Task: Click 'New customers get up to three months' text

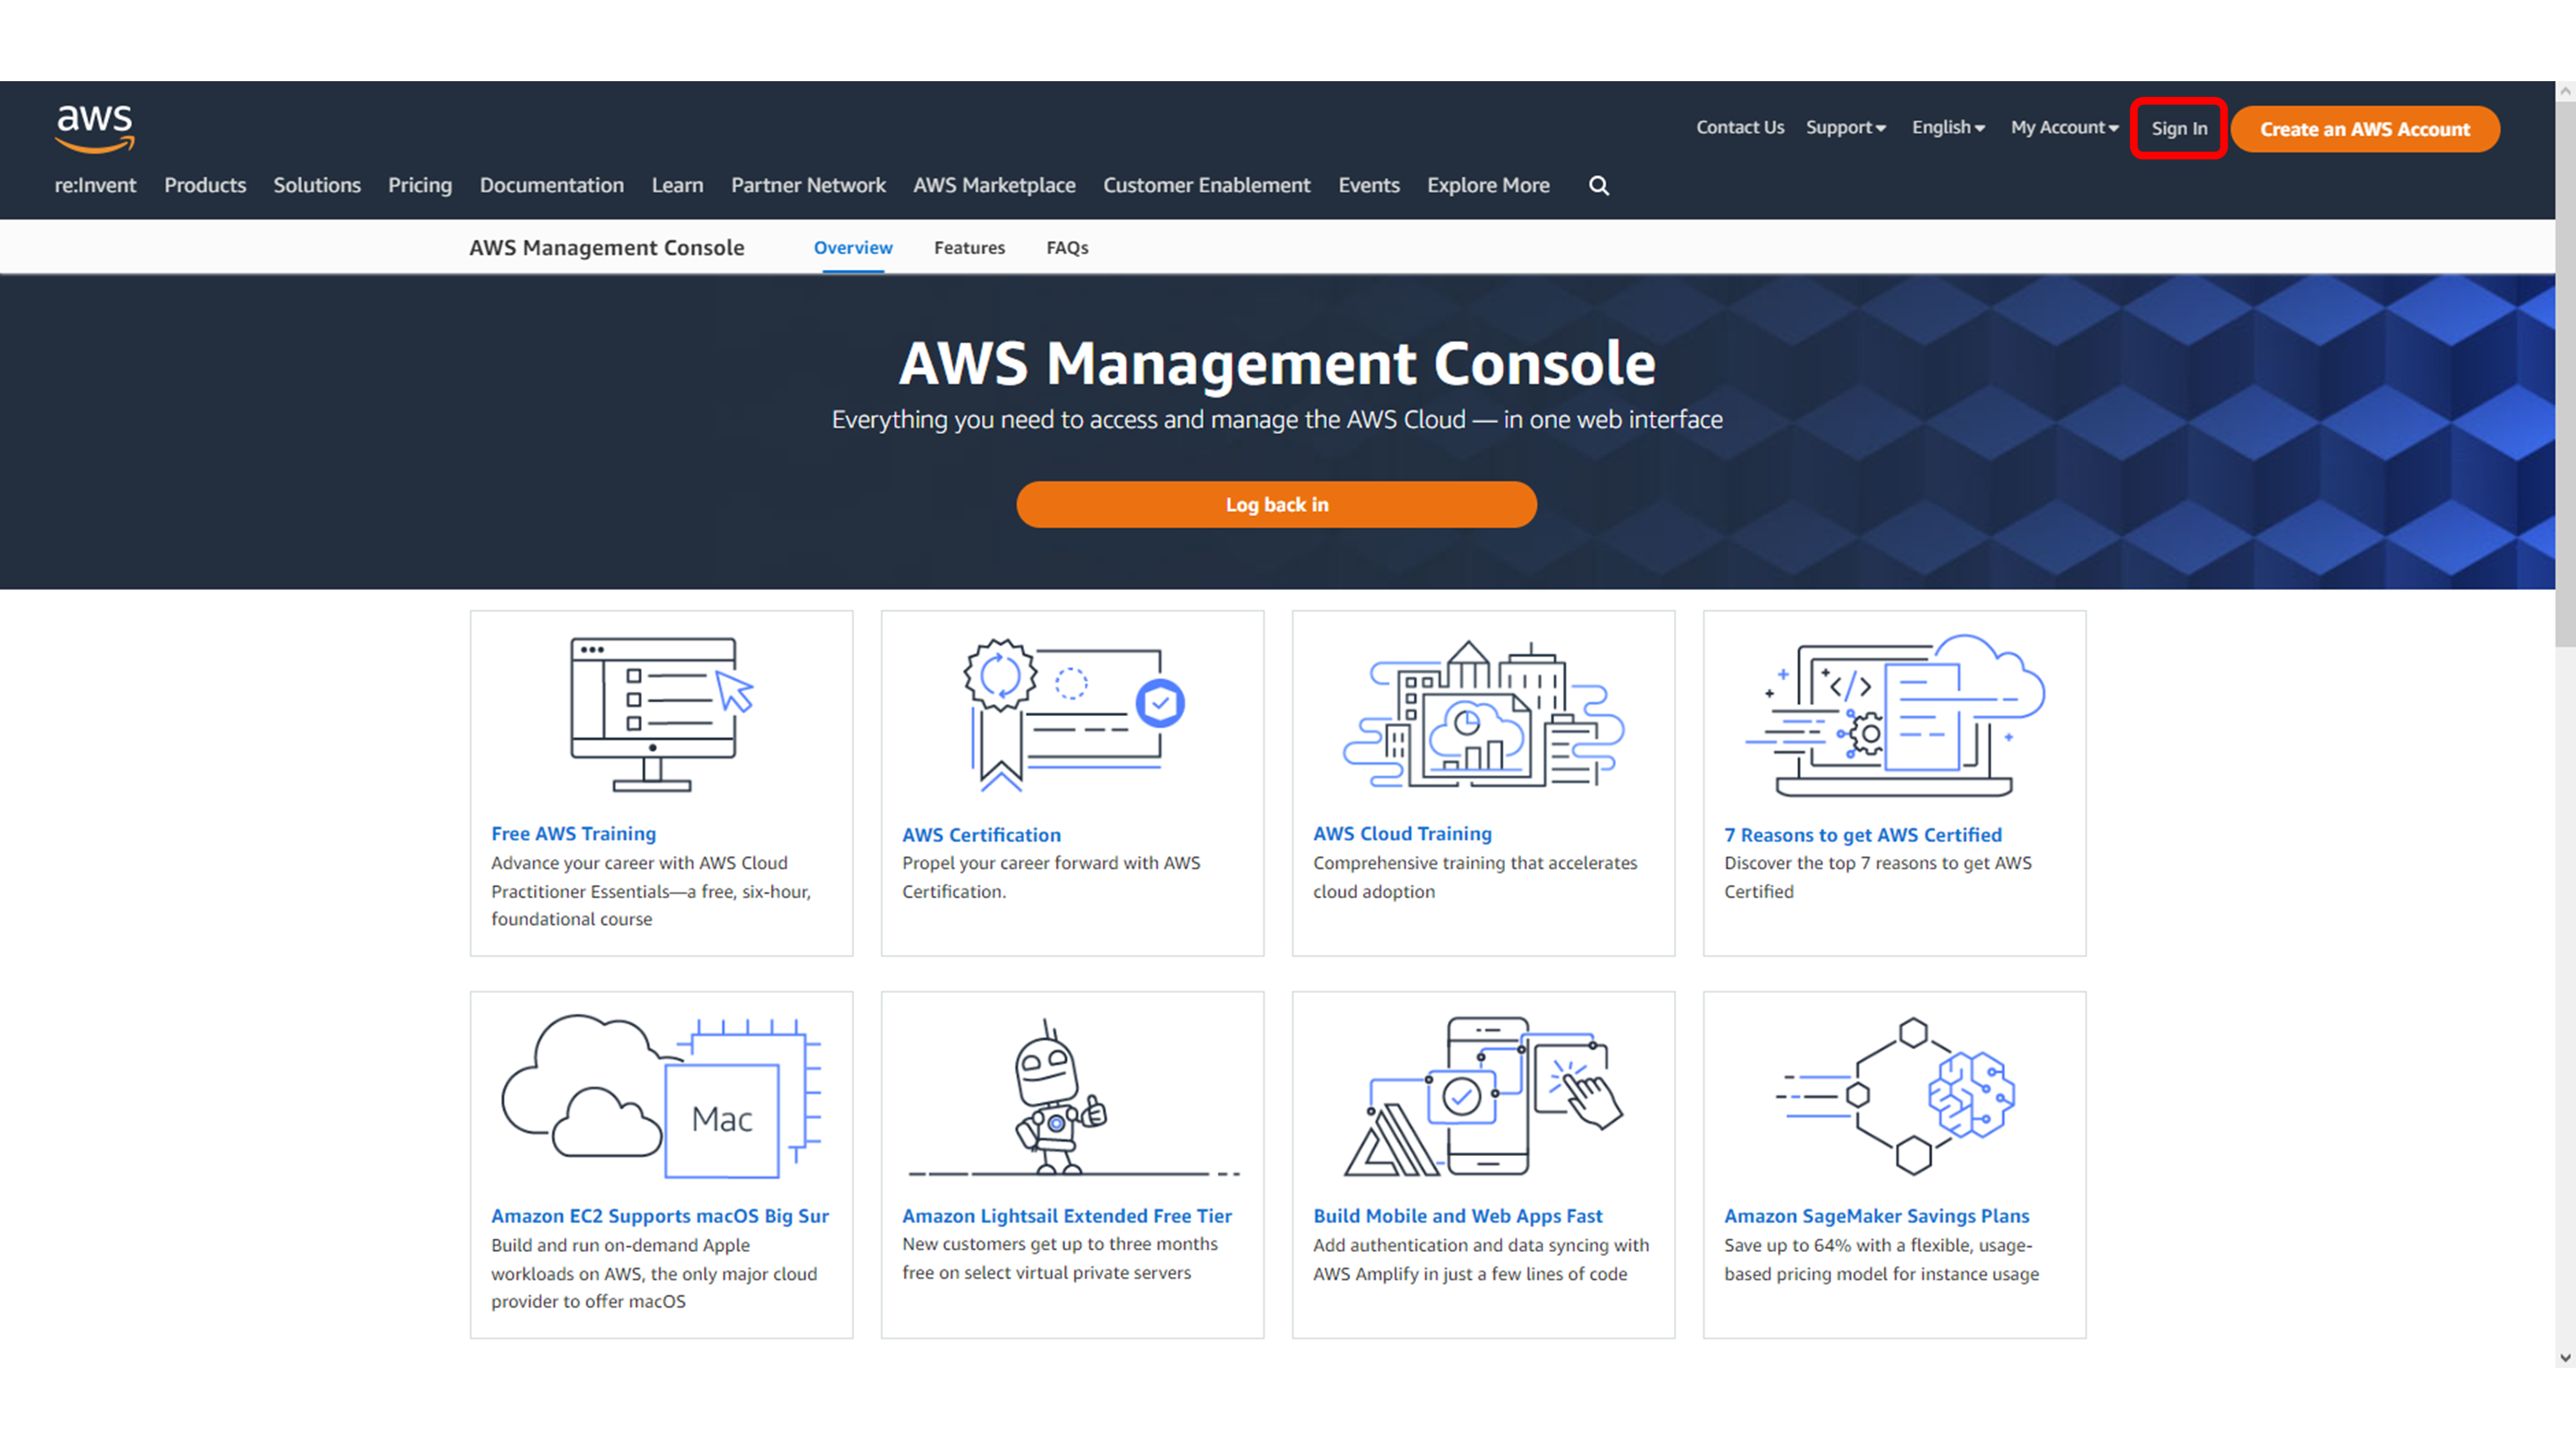Action: [x=1059, y=1259]
